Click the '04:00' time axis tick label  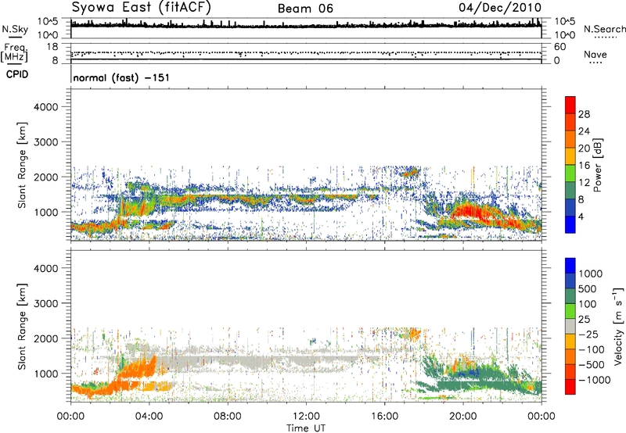coord(149,417)
